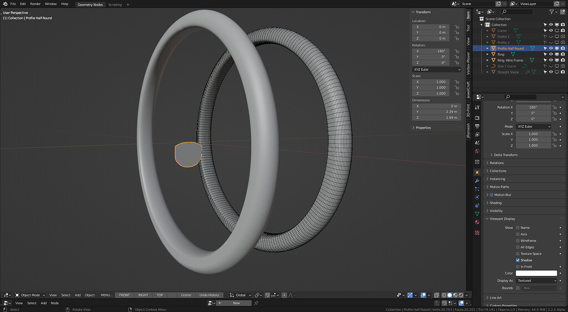Open the Texture properties checker icon
Screen dimensions: 568x312
click(x=477, y=233)
